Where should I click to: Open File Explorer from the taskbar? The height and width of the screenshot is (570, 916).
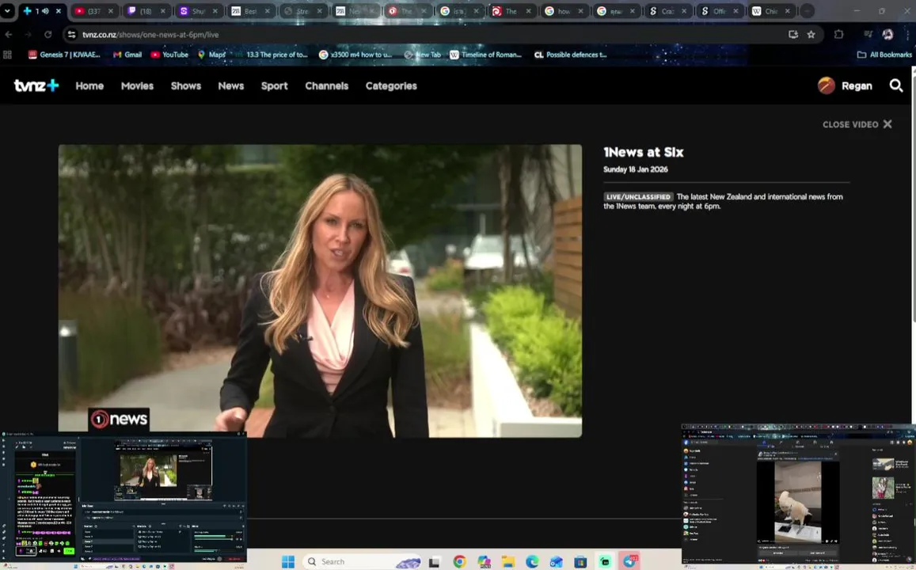[x=508, y=562]
